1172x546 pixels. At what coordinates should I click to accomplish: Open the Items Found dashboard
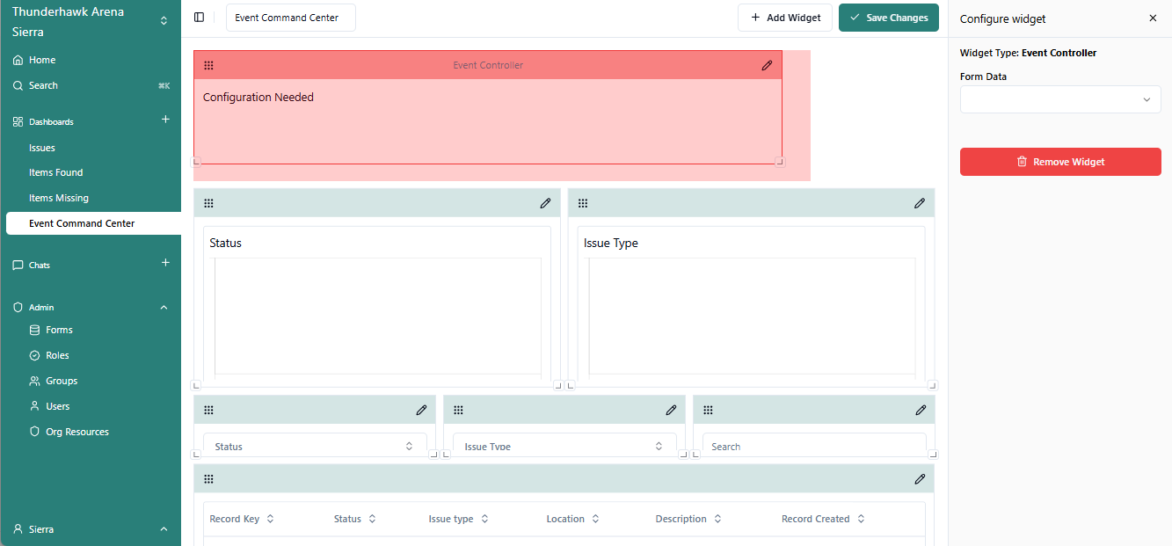(x=56, y=173)
